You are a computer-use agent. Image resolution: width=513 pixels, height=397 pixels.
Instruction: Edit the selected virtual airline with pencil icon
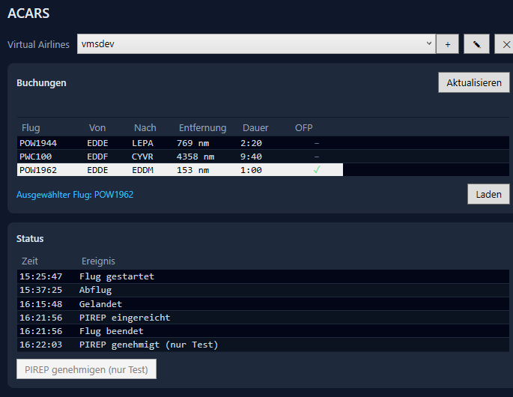pyautogui.click(x=477, y=44)
